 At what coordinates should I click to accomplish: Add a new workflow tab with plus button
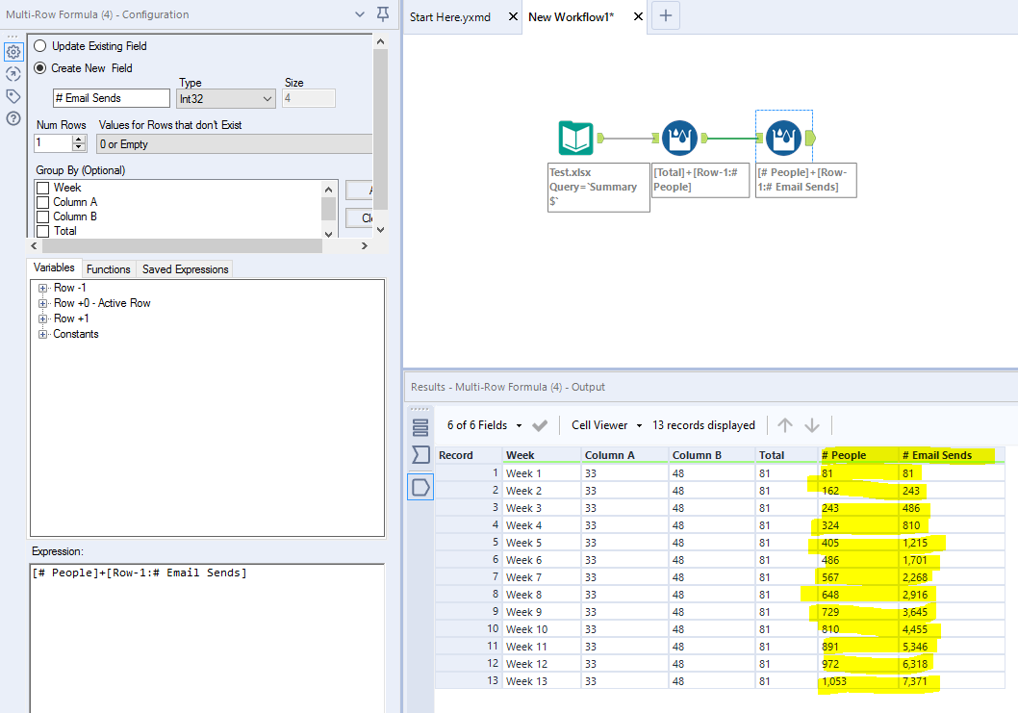pyautogui.click(x=666, y=15)
